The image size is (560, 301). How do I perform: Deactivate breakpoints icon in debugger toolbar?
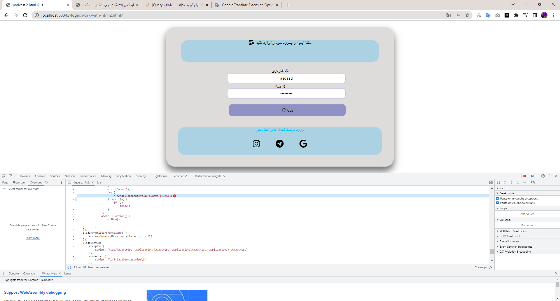pyautogui.click(x=533, y=182)
